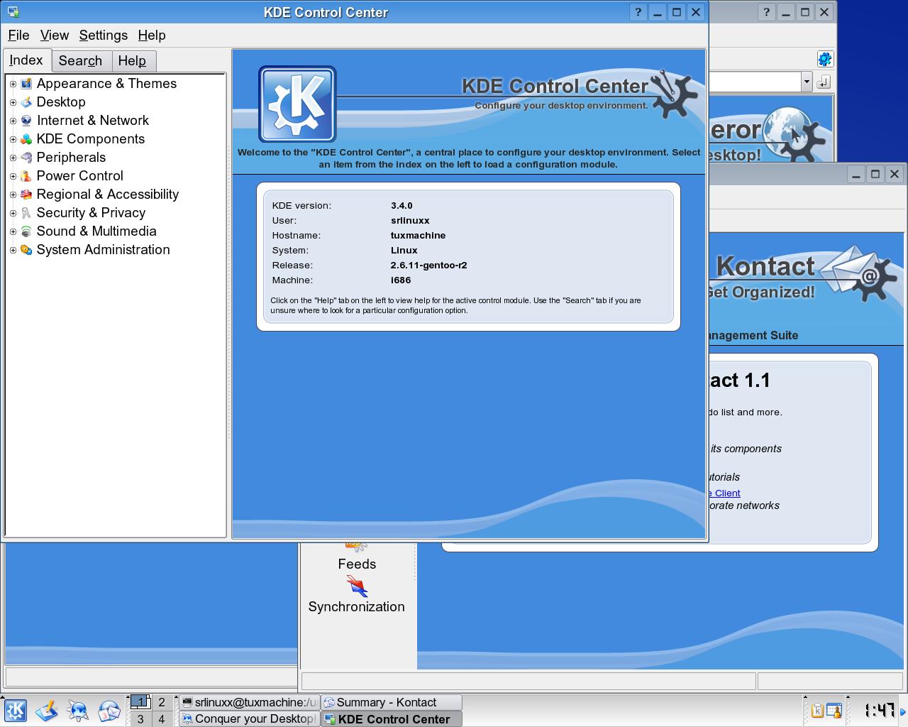Select the Power Control tree label
The image size is (908, 727).
(80, 176)
